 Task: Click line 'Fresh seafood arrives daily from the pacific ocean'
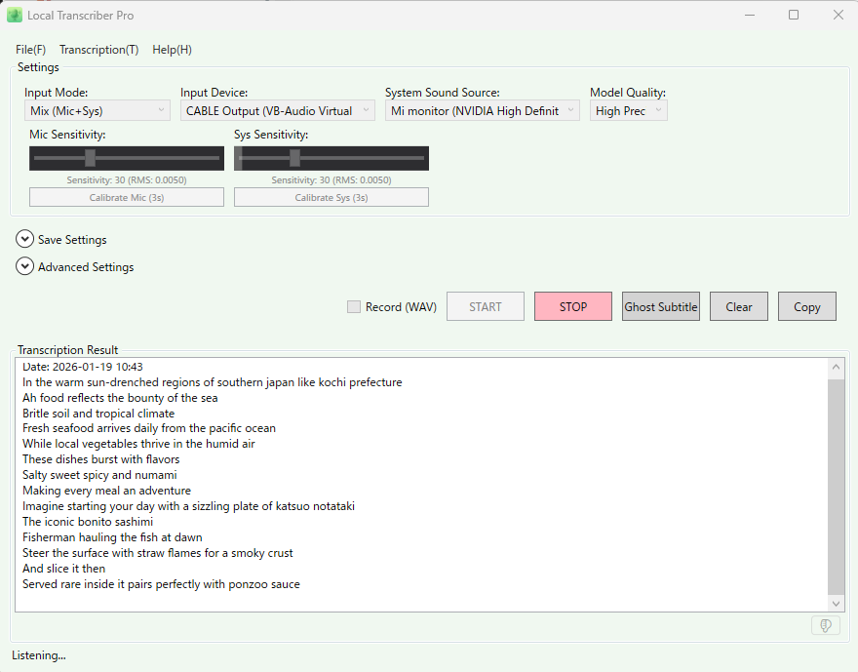pos(149,428)
